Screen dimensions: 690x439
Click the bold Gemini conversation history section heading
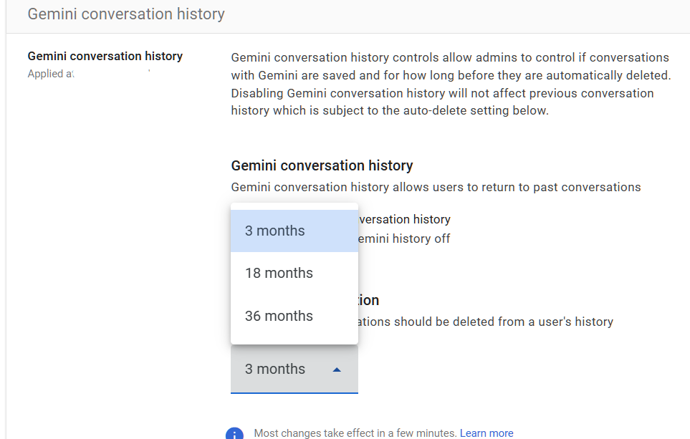click(322, 165)
